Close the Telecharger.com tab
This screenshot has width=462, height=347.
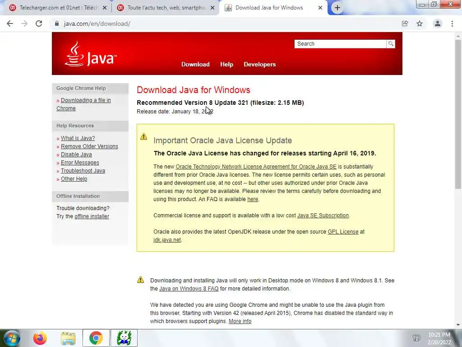pyautogui.click(x=105, y=8)
